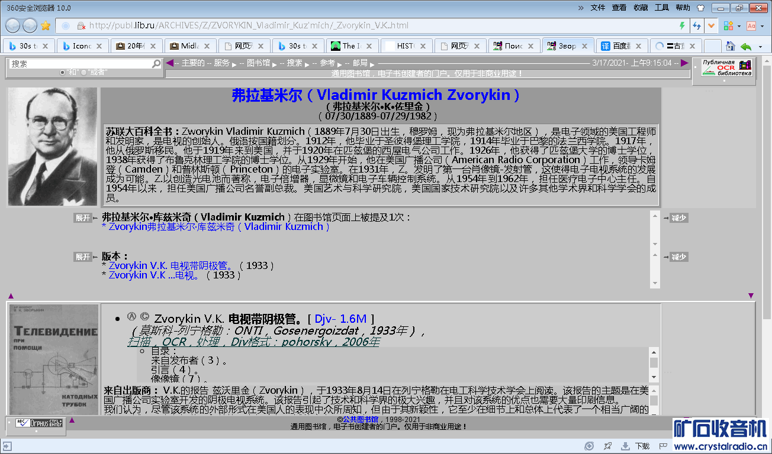This screenshot has height=454, width=772.
Task: Click the green lightning speed mode icon
Action: click(682, 26)
